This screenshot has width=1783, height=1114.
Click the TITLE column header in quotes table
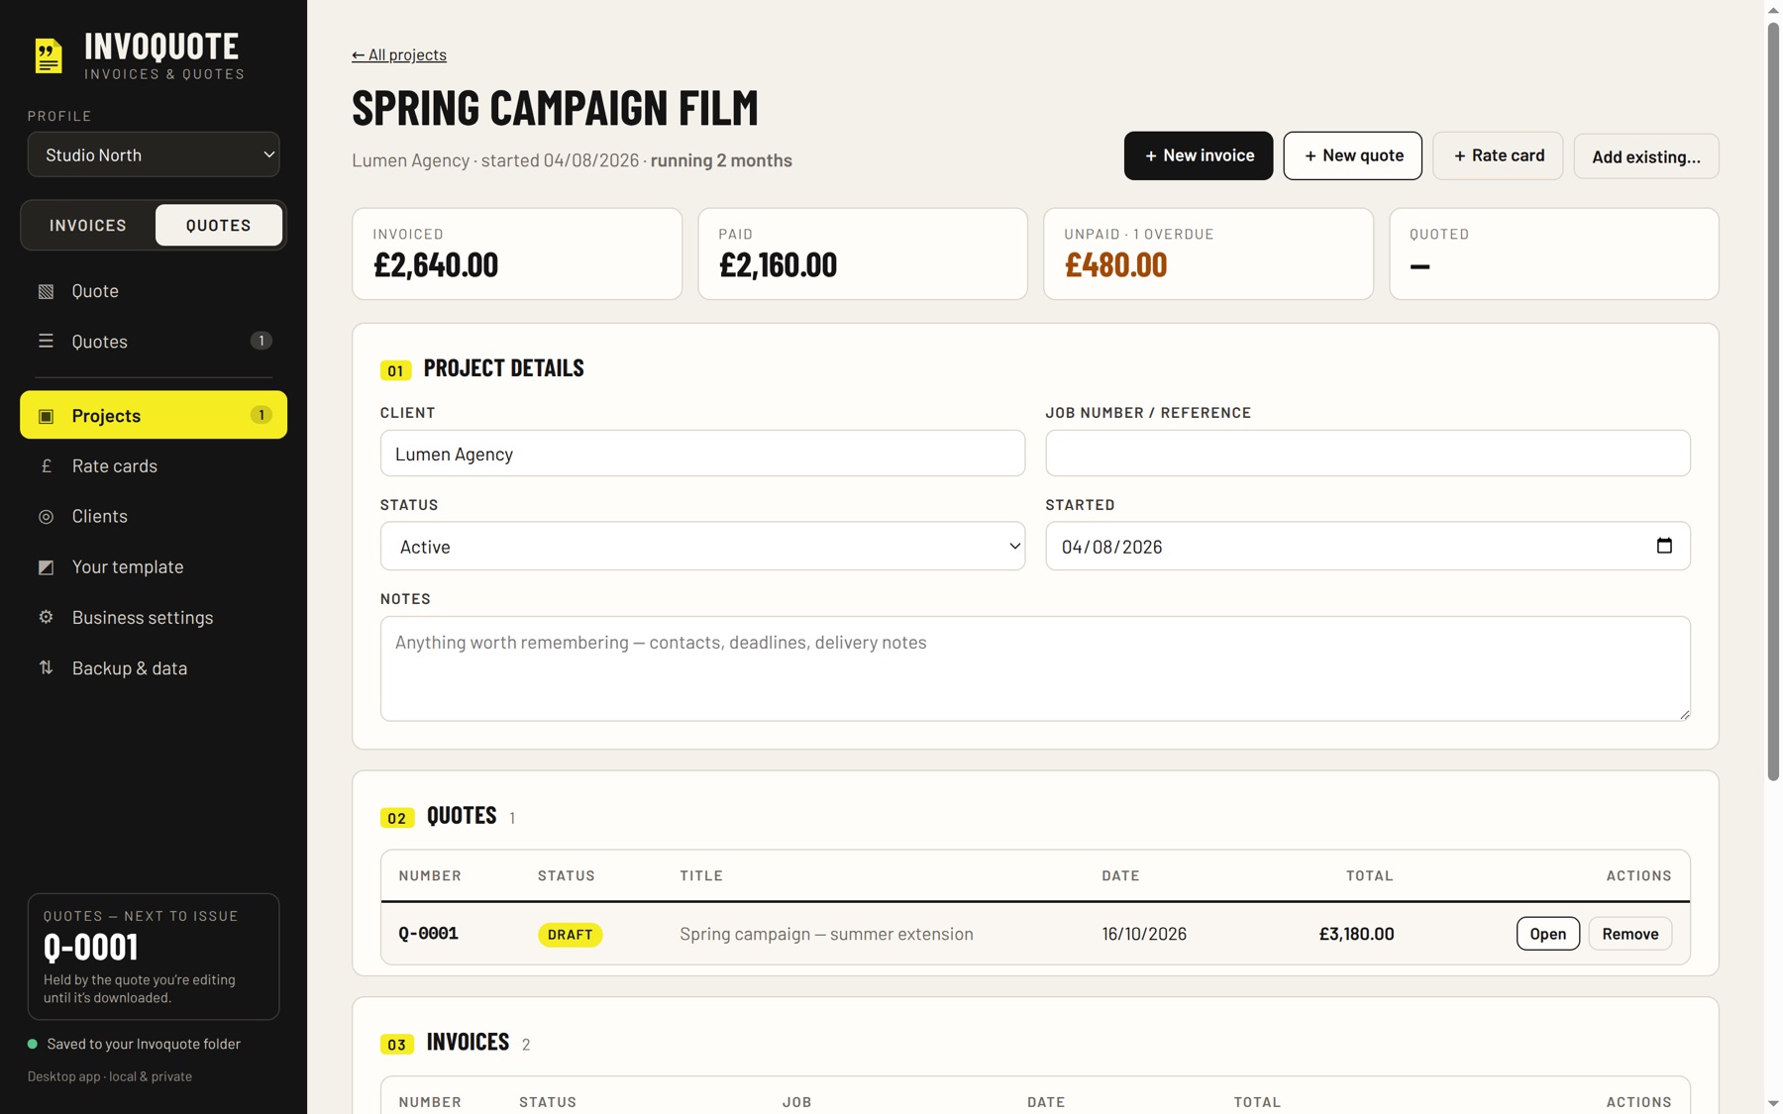click(701, 875)
